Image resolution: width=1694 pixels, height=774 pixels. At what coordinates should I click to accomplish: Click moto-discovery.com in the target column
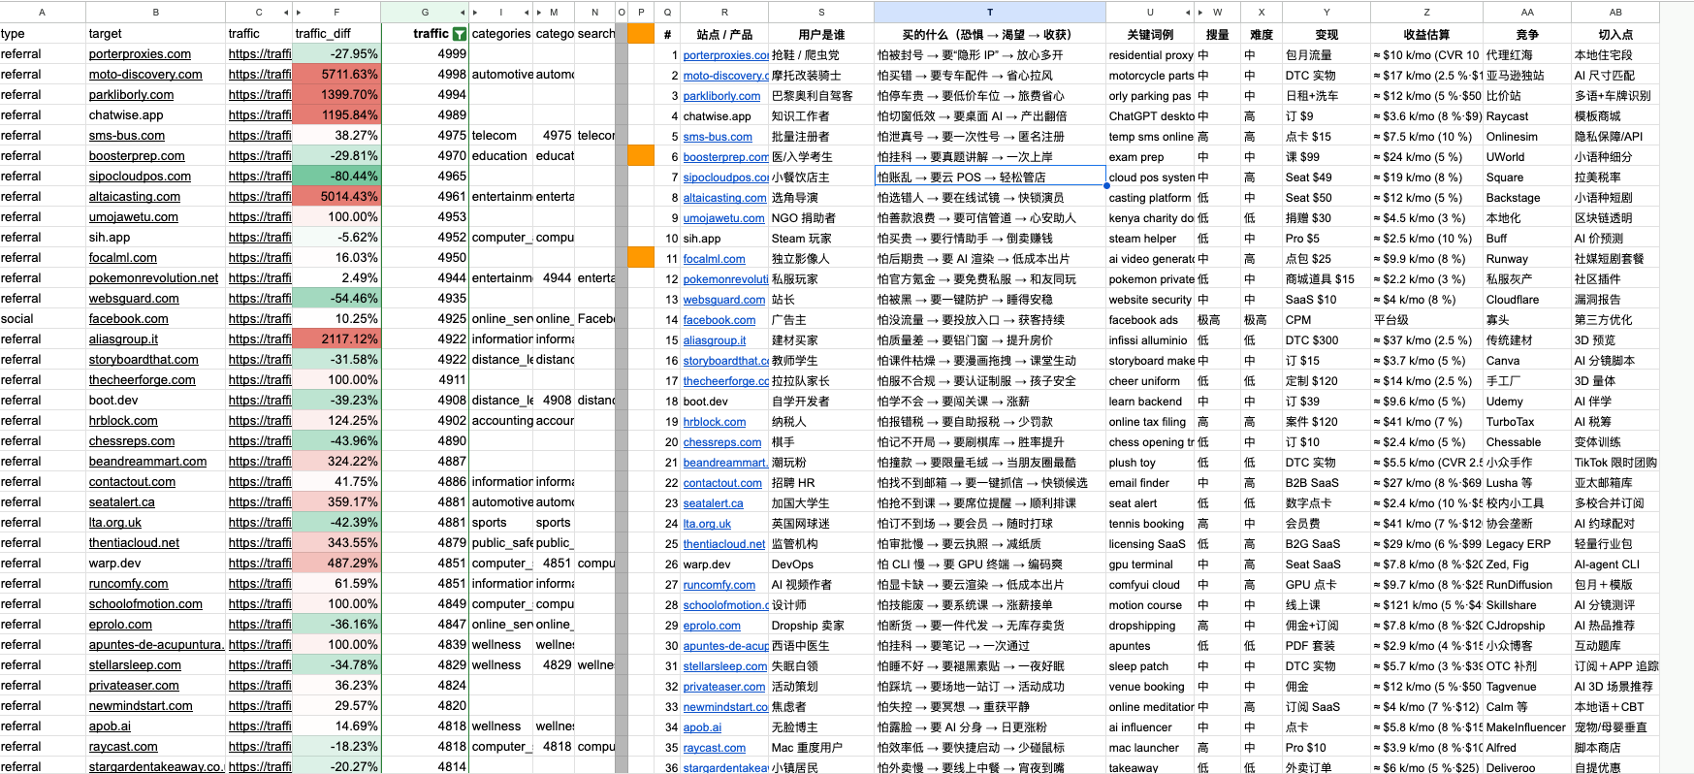pyautogui.click(x=145, y=75)
